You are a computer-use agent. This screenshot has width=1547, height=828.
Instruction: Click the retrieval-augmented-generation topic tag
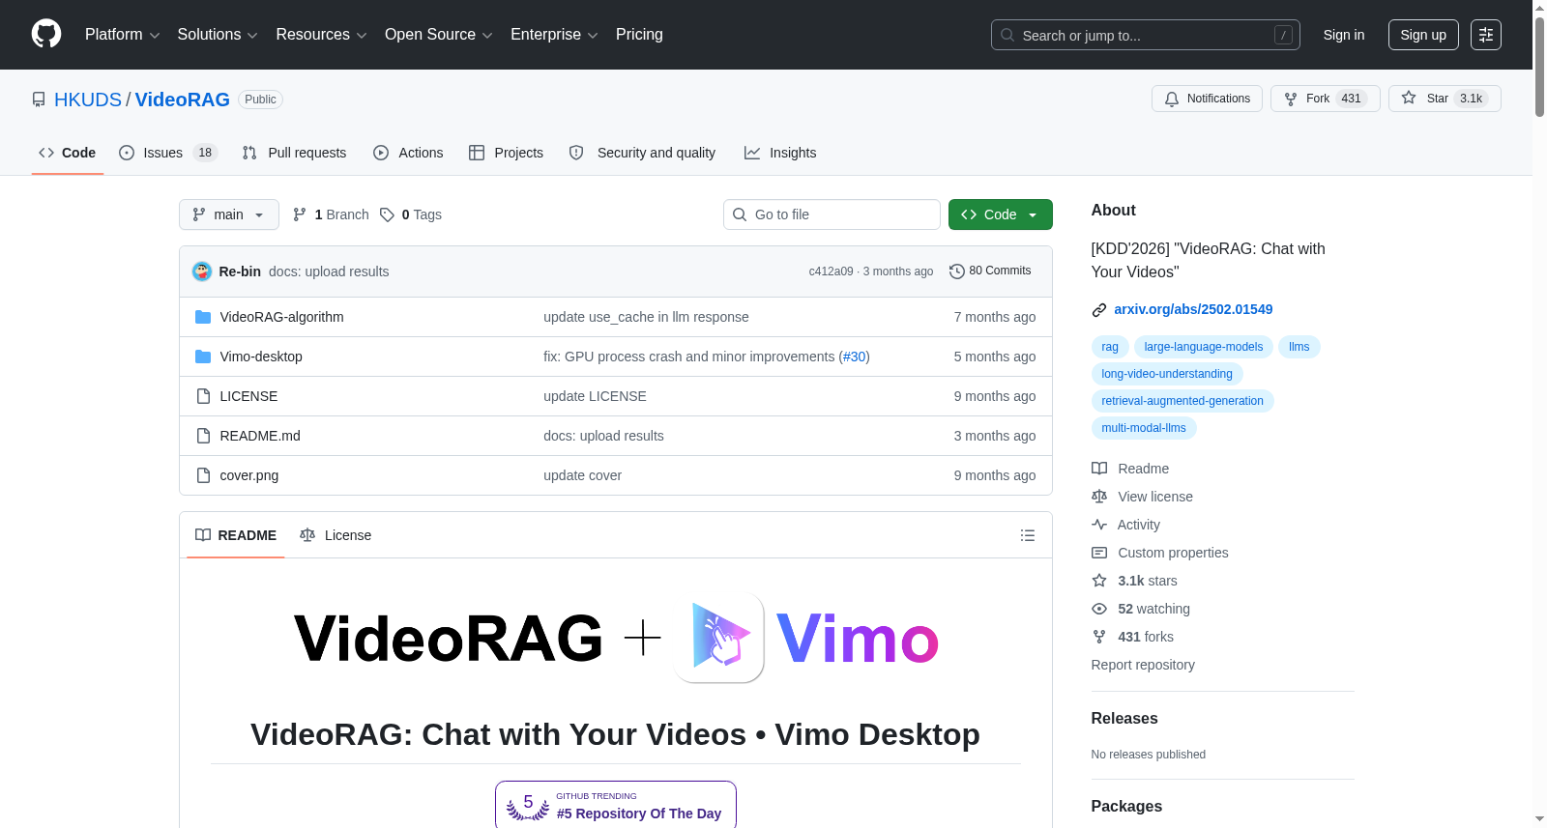pyautogui.click(x=1182, y=401)
